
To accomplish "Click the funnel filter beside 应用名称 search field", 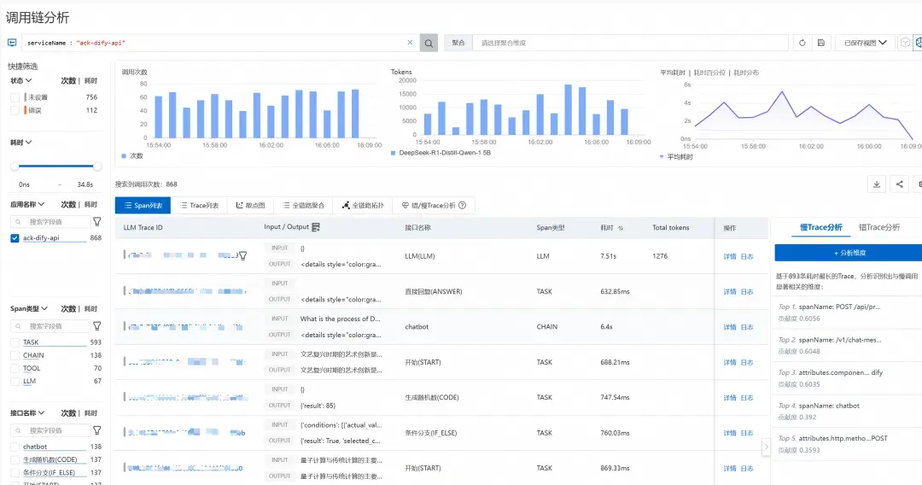I will (97, 222).
